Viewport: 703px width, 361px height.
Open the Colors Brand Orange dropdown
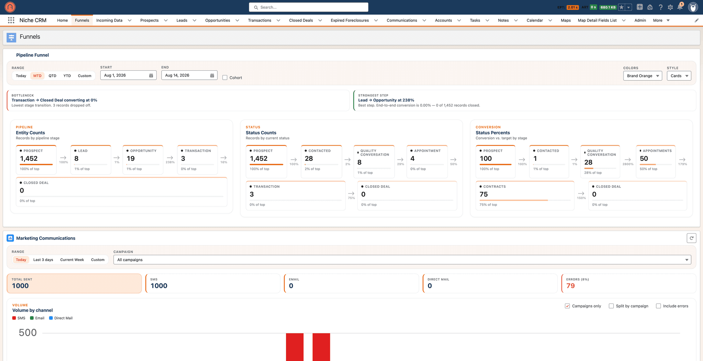(643, 76)
